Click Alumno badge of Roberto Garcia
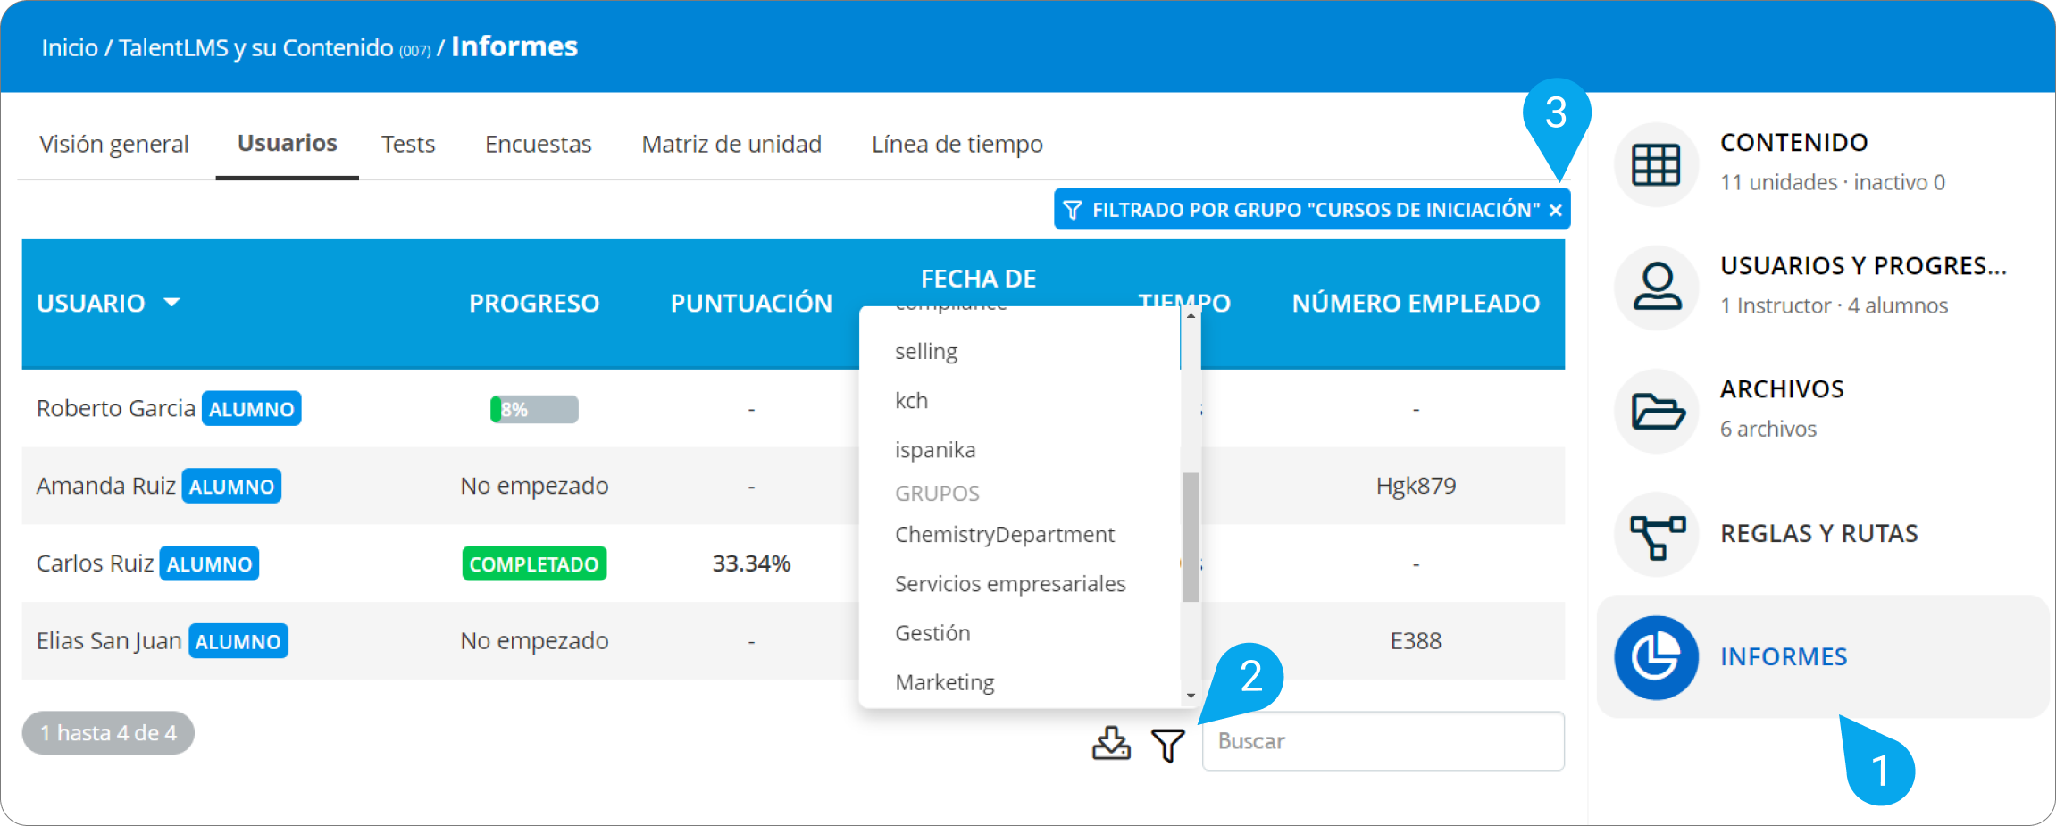Image resolution: width=2056 pixels, height=826 pixels. (x=252, y=409)
